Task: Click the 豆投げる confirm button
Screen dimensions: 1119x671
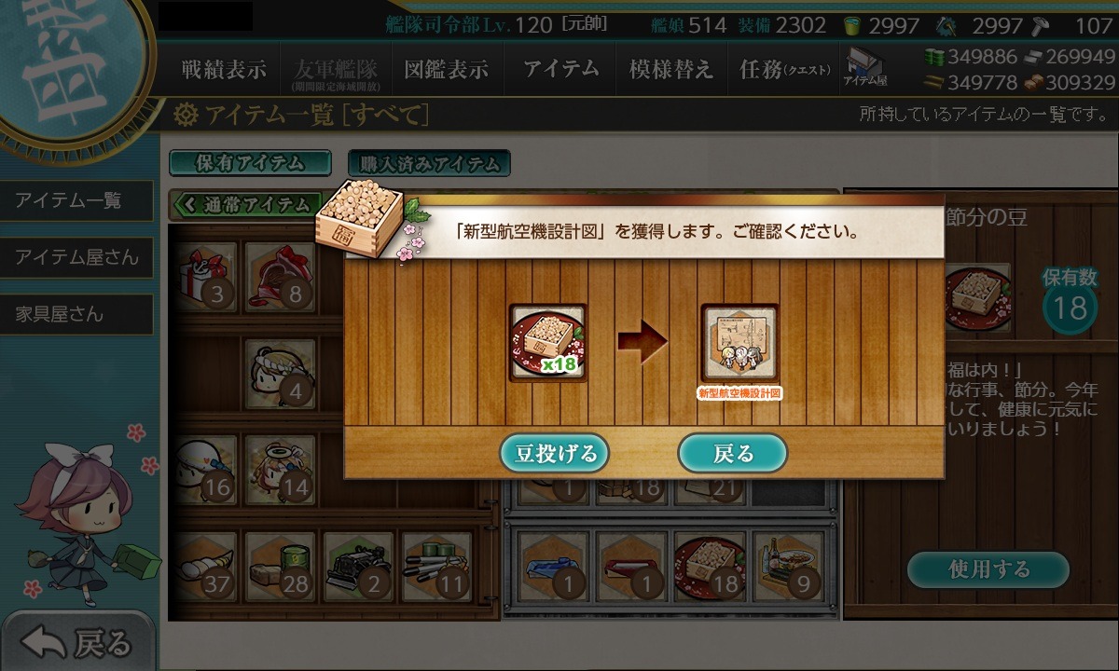Action: (555, 454)
